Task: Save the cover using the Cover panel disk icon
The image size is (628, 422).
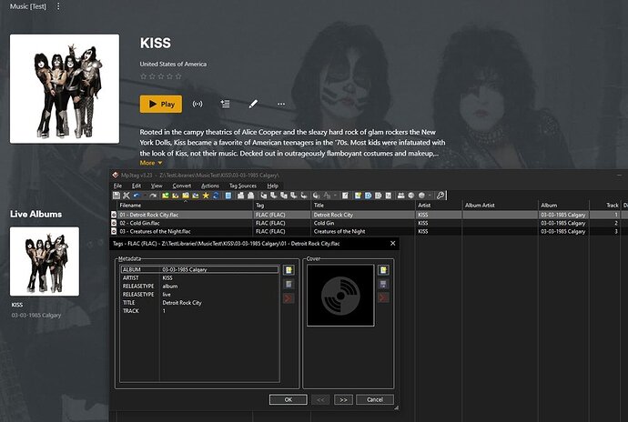Action: tap(383, 285)
